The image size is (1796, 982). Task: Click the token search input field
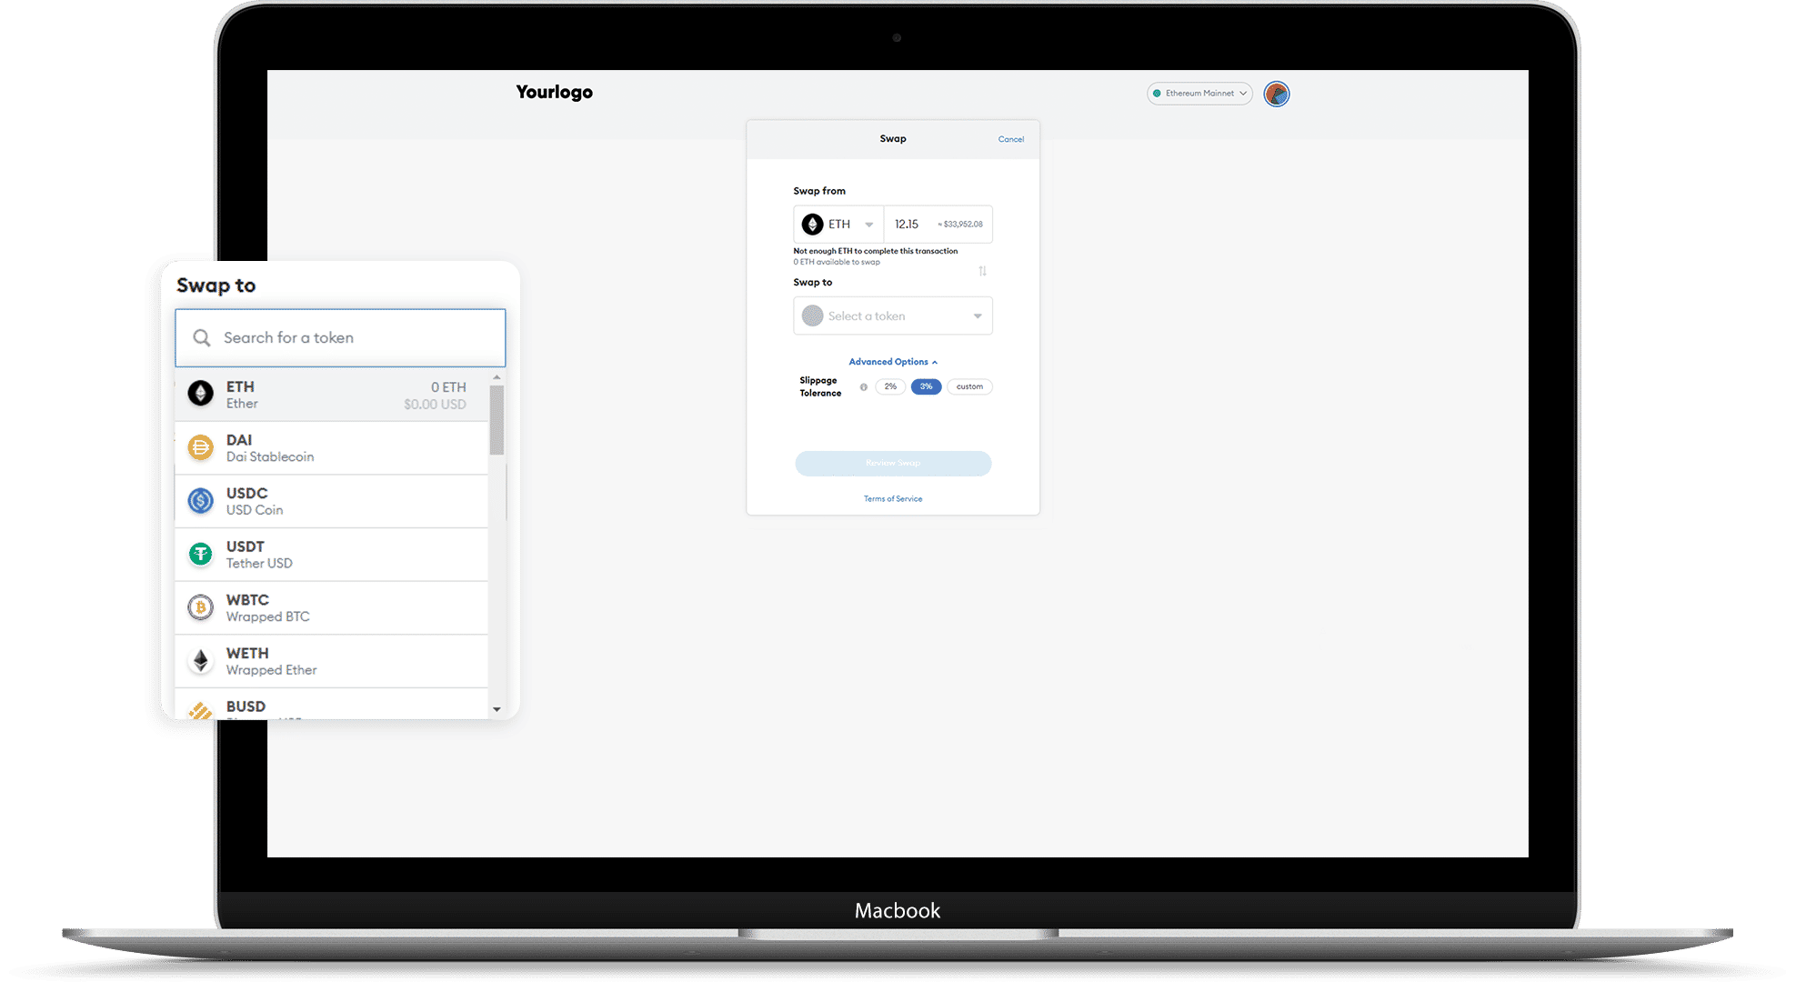click(x=339, y=337)
